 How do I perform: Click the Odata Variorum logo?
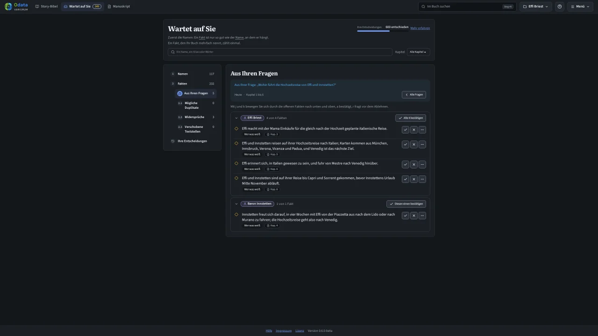pyautogui.click(x=16, y=7)
